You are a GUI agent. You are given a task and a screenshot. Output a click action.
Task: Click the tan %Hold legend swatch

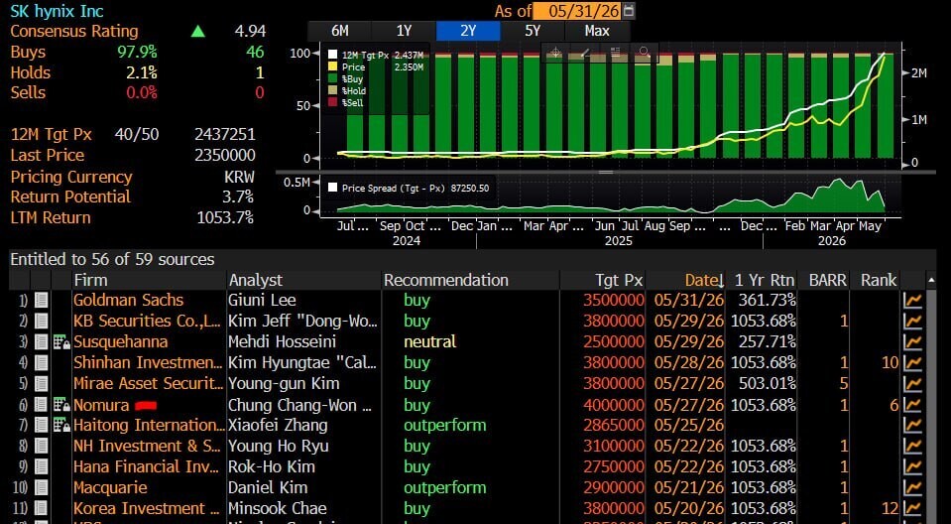332,90
